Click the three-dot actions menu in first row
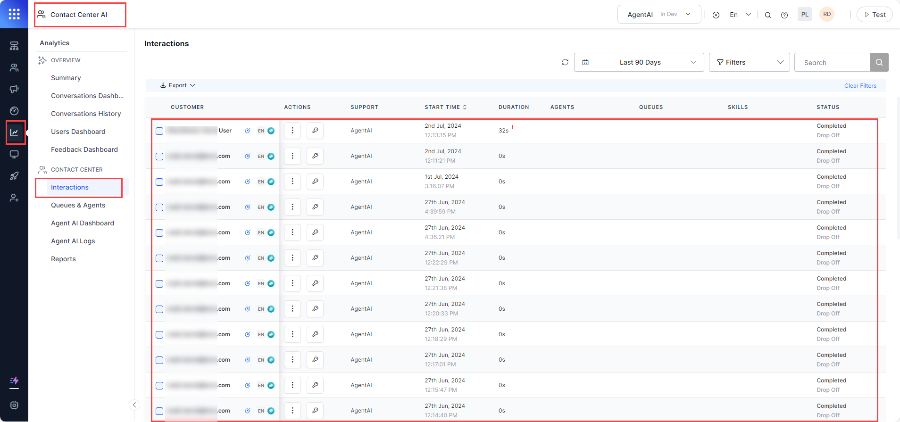 (292, 131)
